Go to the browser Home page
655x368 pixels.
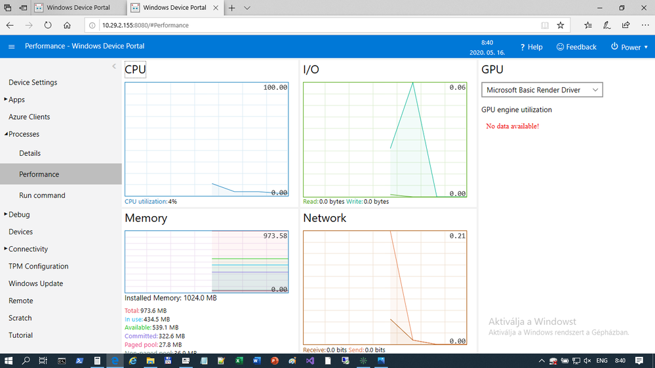click(68, 26)
